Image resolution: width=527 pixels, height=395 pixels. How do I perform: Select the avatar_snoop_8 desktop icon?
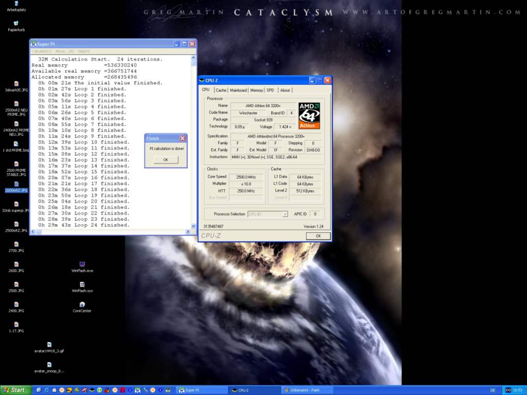[x=49, y=367]
